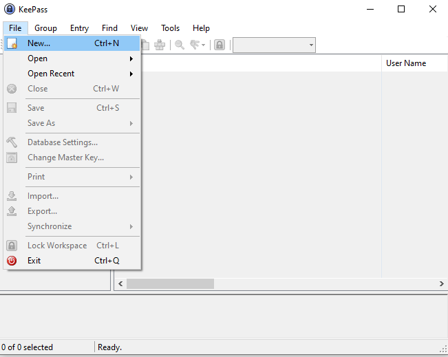Viewport: 448px width, 357px height.
Task: Click the horizontal scrollbar left arrow
Action: tap(120, 284)
